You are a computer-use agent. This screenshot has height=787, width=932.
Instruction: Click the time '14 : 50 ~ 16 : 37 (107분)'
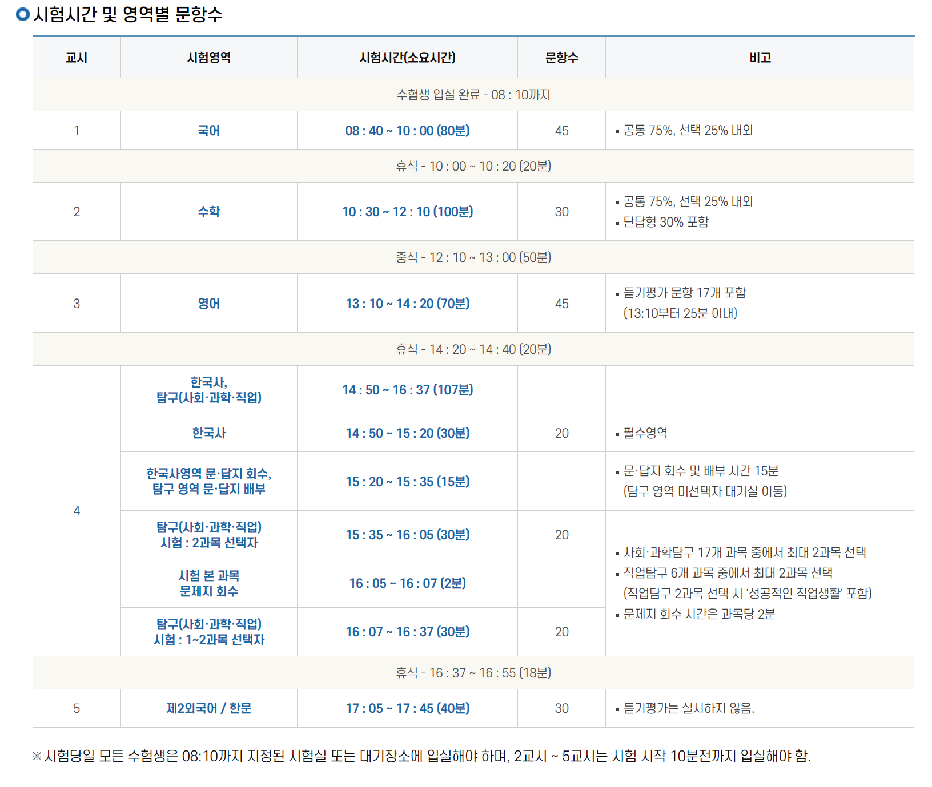click(x=407, y=390)
